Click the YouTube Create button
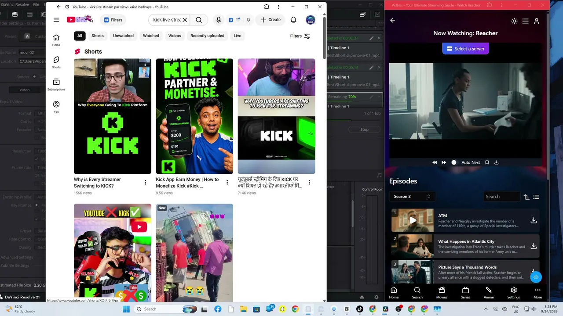The width and height of the screenshot is (563, 316). click(270, 20)
